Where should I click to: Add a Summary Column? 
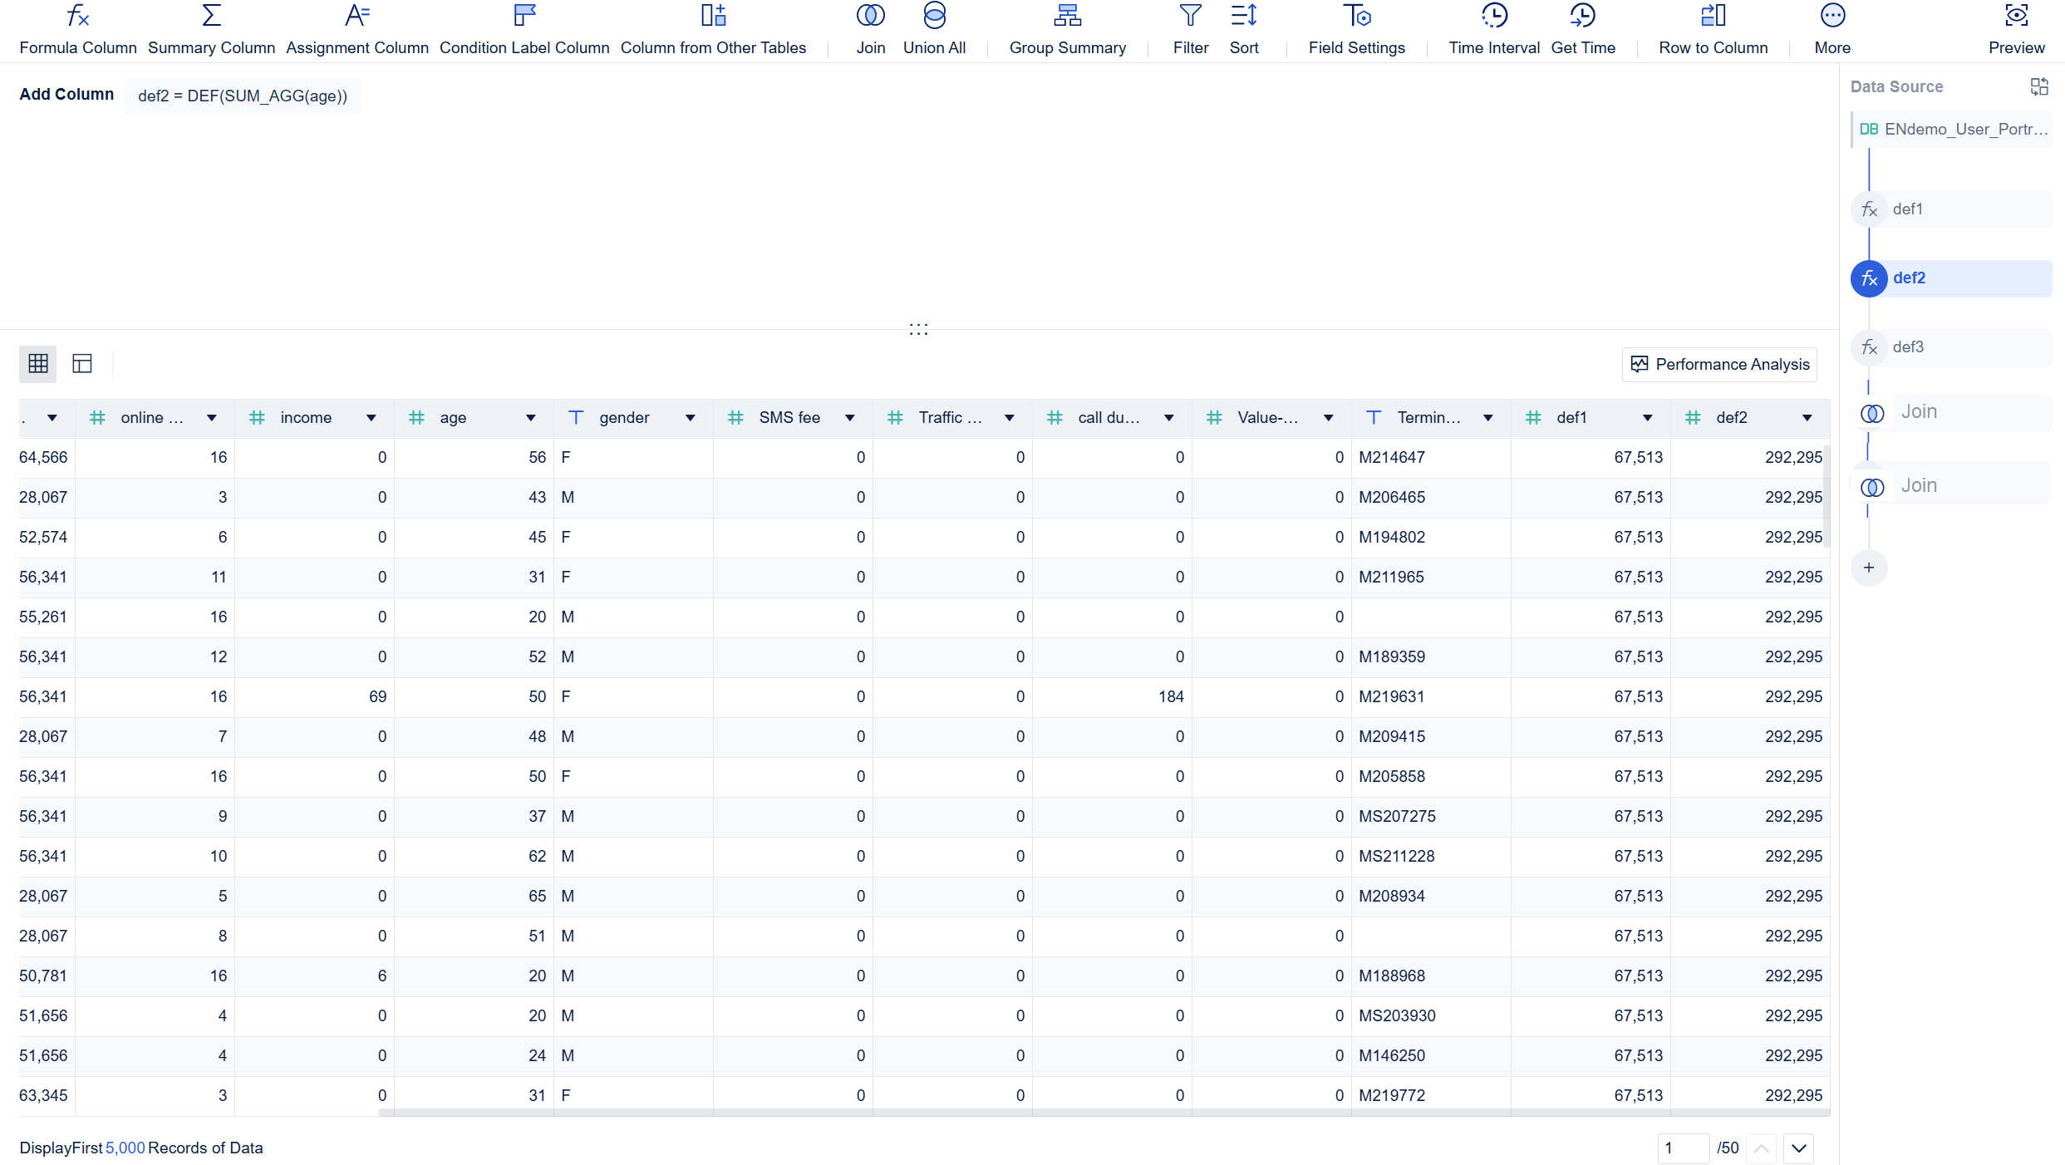[x=211, y=30]
